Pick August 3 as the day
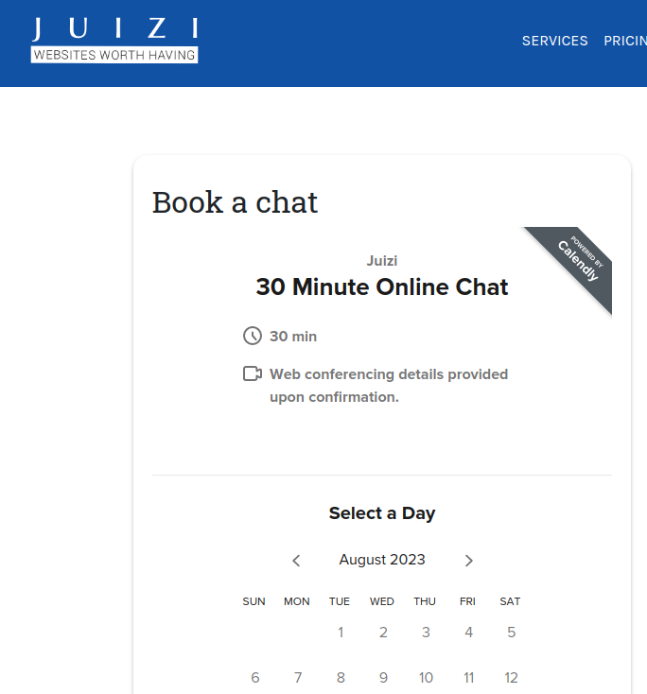Screen dimensions: 647x694 [x=426, y=633]
